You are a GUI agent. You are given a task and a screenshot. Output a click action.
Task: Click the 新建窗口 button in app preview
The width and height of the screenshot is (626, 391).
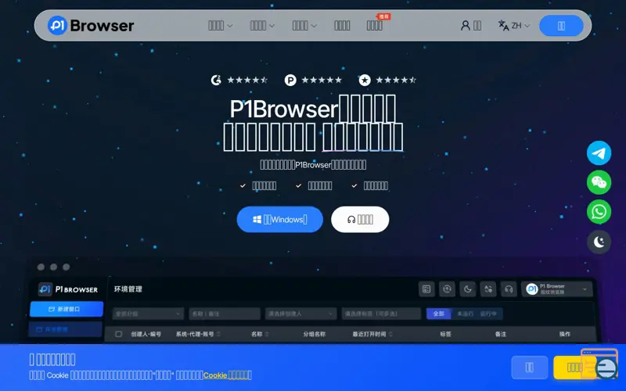pyautogui.click(x=67, y=309)
